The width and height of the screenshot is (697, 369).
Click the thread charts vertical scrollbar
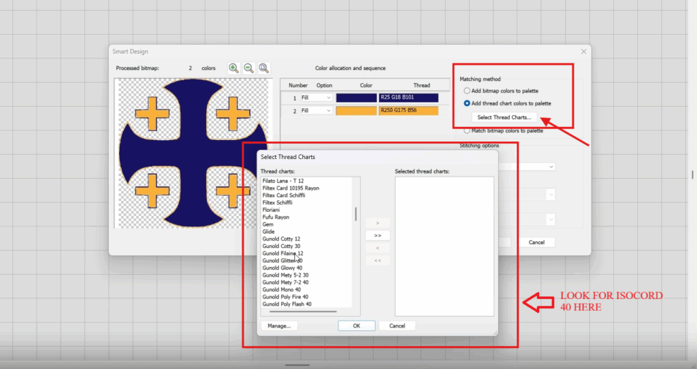355,214
